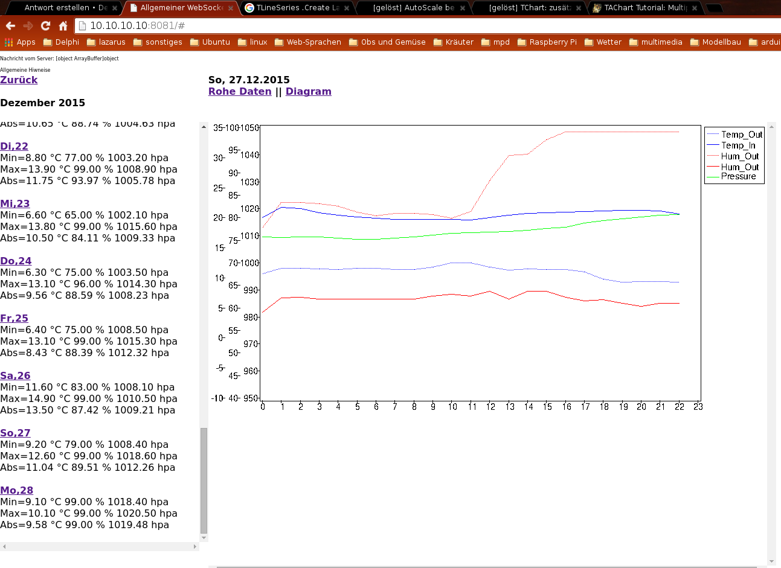Screen dimensions: 781x568
Task: Open the Apps shortcut in bookmarks bar
Action: 20,42
